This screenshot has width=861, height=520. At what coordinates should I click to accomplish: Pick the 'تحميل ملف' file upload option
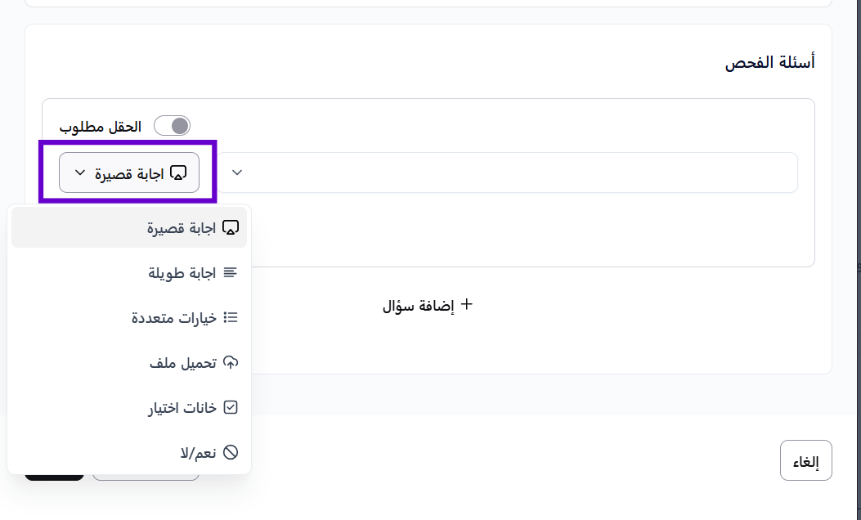click(182, 363)
